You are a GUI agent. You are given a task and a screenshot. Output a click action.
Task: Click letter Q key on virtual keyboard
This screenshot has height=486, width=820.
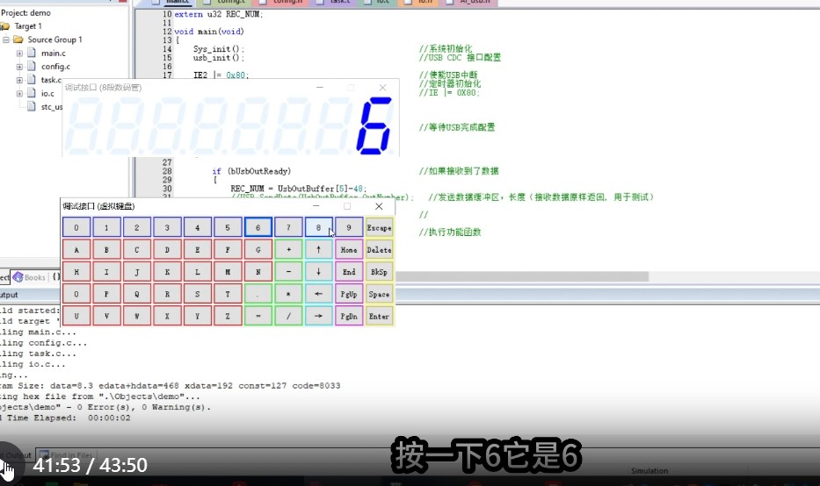136,294
